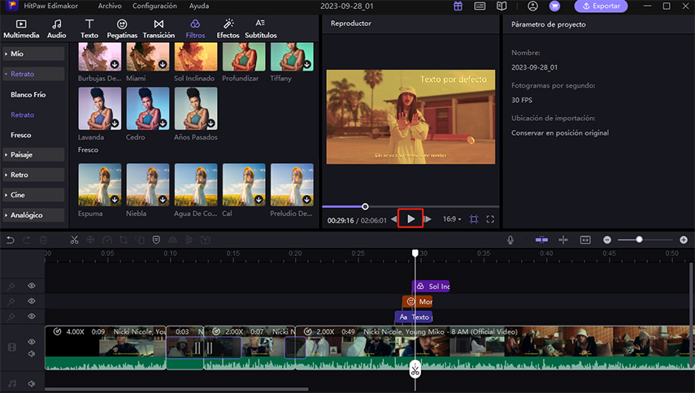Hide the Sol Inc filter track
695x393 pixels.
tap(32, 286)
